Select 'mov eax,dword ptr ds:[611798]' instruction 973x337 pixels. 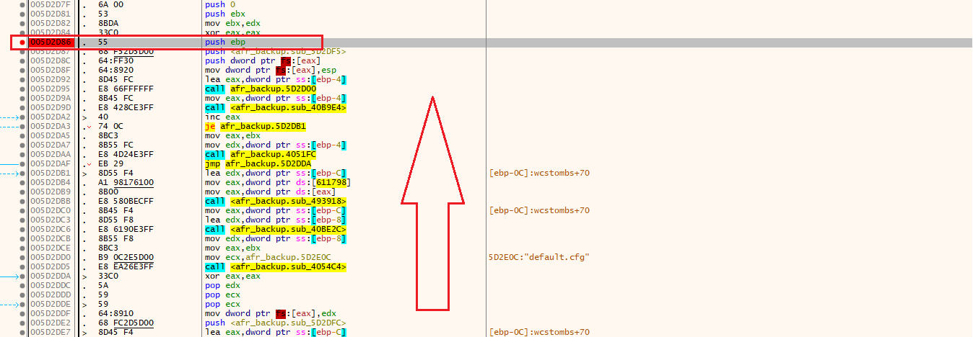278,182
